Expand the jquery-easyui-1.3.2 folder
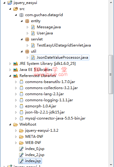The height and width of the screenshot is (167, 114). pyautogui.click(x=16, y=130)
